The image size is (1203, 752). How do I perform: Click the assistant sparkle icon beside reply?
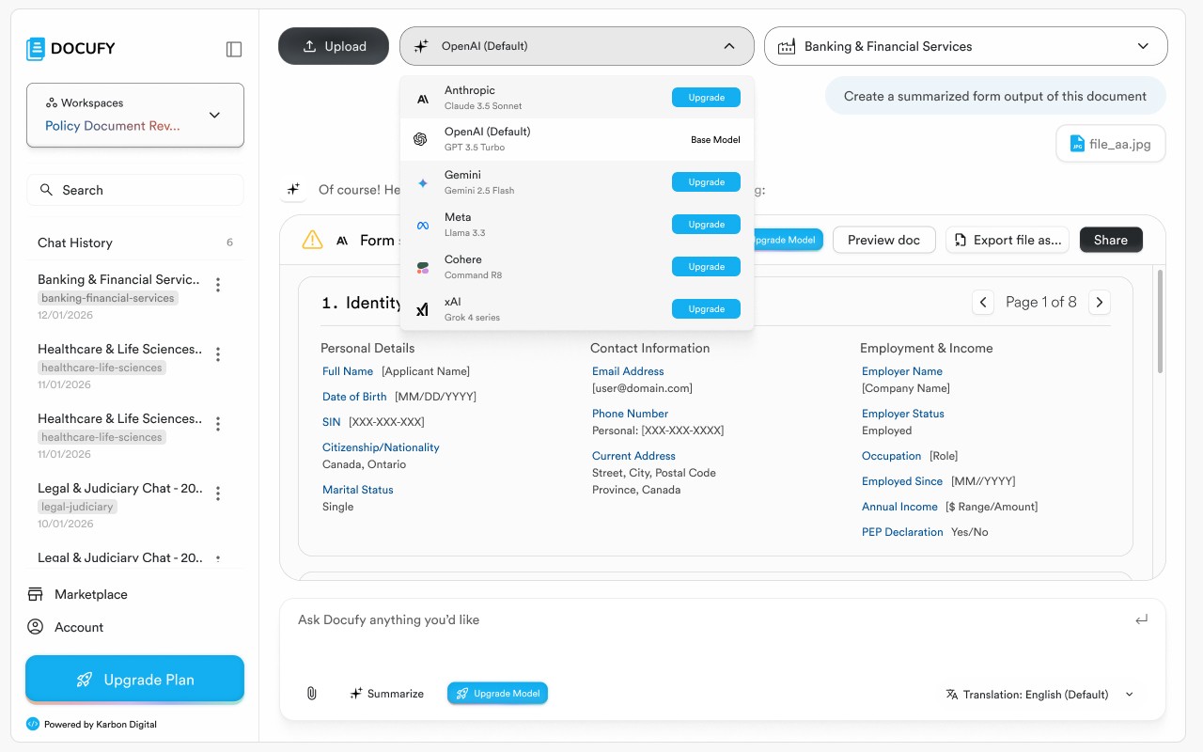[294, 190]
